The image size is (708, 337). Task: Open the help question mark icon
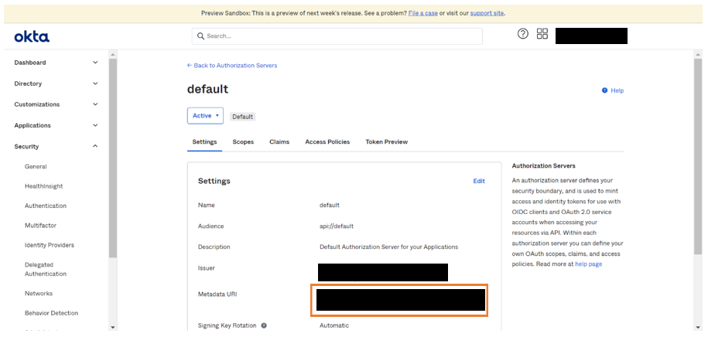pyautogui.click(x=523, y=34)
